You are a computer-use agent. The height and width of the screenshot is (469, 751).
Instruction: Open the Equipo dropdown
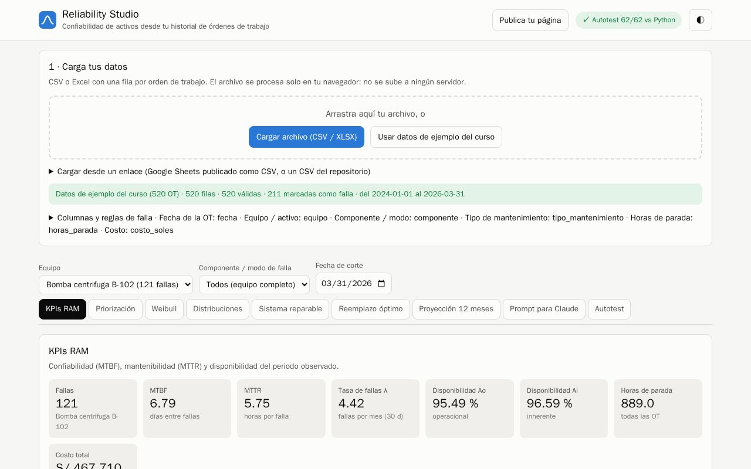tap(116, 284)
